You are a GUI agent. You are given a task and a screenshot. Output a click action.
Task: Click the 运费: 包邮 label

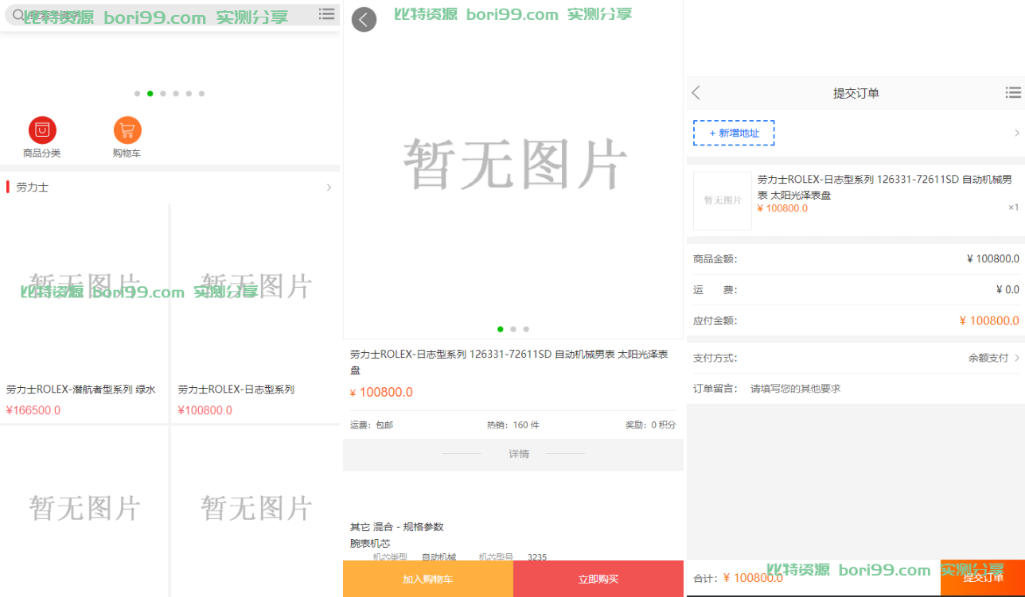[x=372, y=425]
